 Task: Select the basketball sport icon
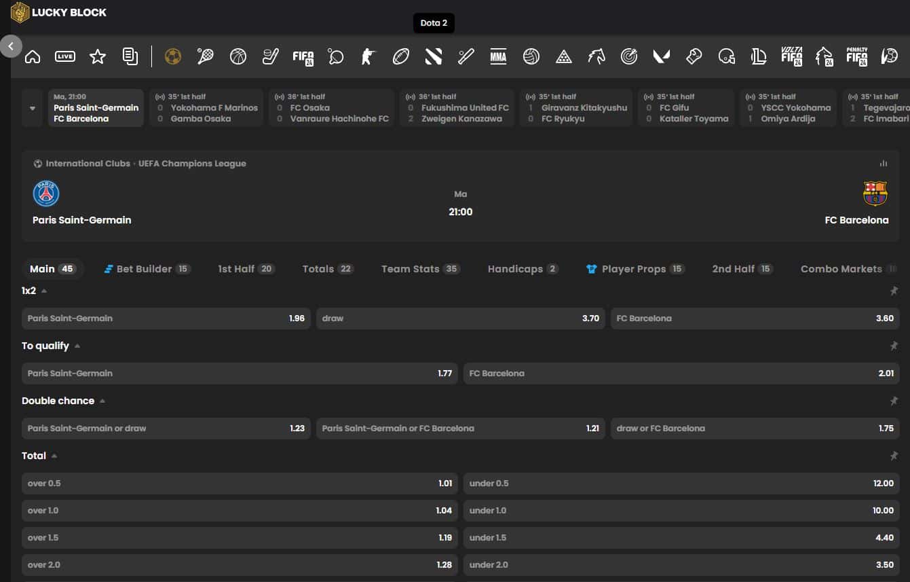(x=238, y=57)
